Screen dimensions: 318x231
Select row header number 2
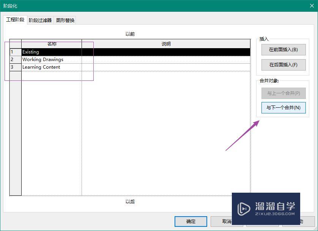pyautogui.click(x=16, y=60)
